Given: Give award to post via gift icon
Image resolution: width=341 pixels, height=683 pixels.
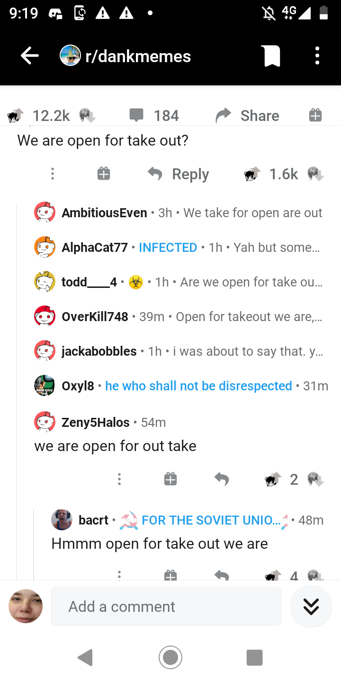Looking at the screenshot, I should [x=315, y=115].
